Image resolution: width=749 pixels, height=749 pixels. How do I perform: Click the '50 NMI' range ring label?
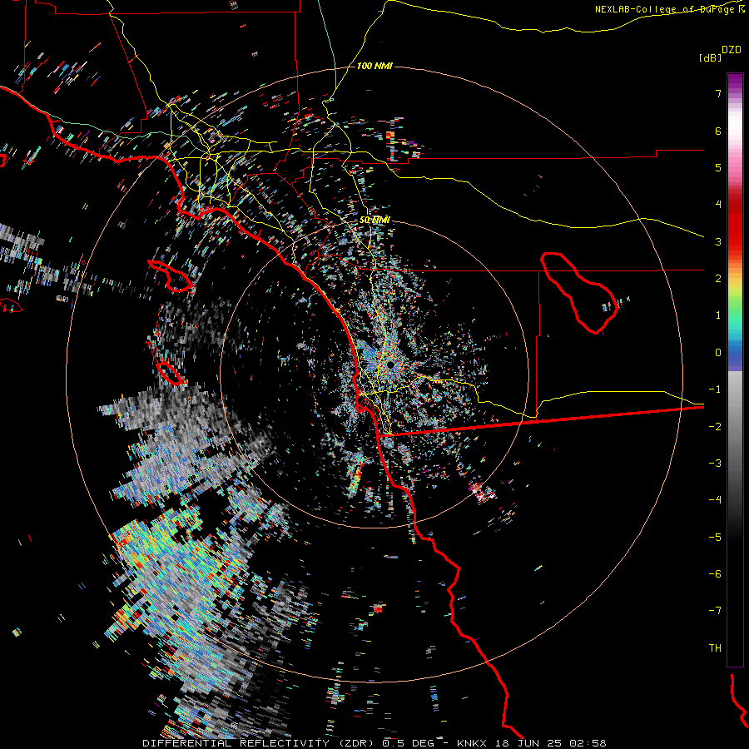(374, 220)
